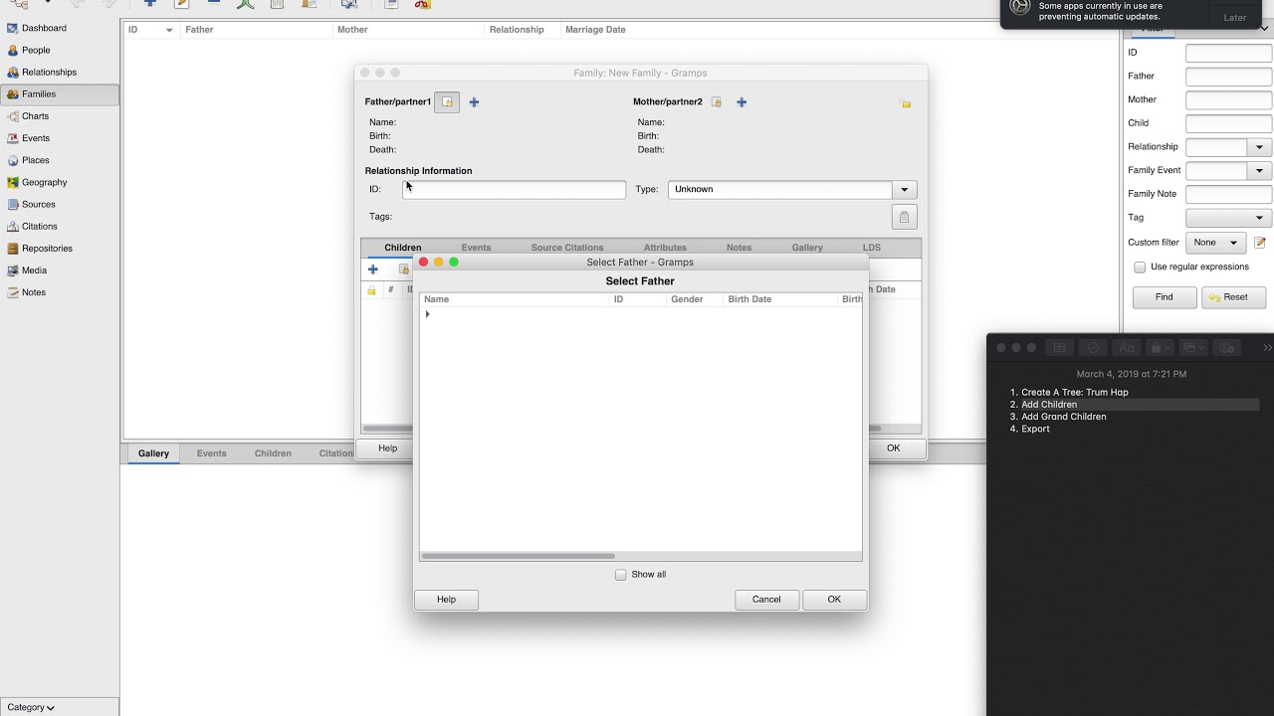This screenshot has height=716, width=1274.
Task: Enable Use regular expressions checkbox
Action: [x=1140, y=267]
